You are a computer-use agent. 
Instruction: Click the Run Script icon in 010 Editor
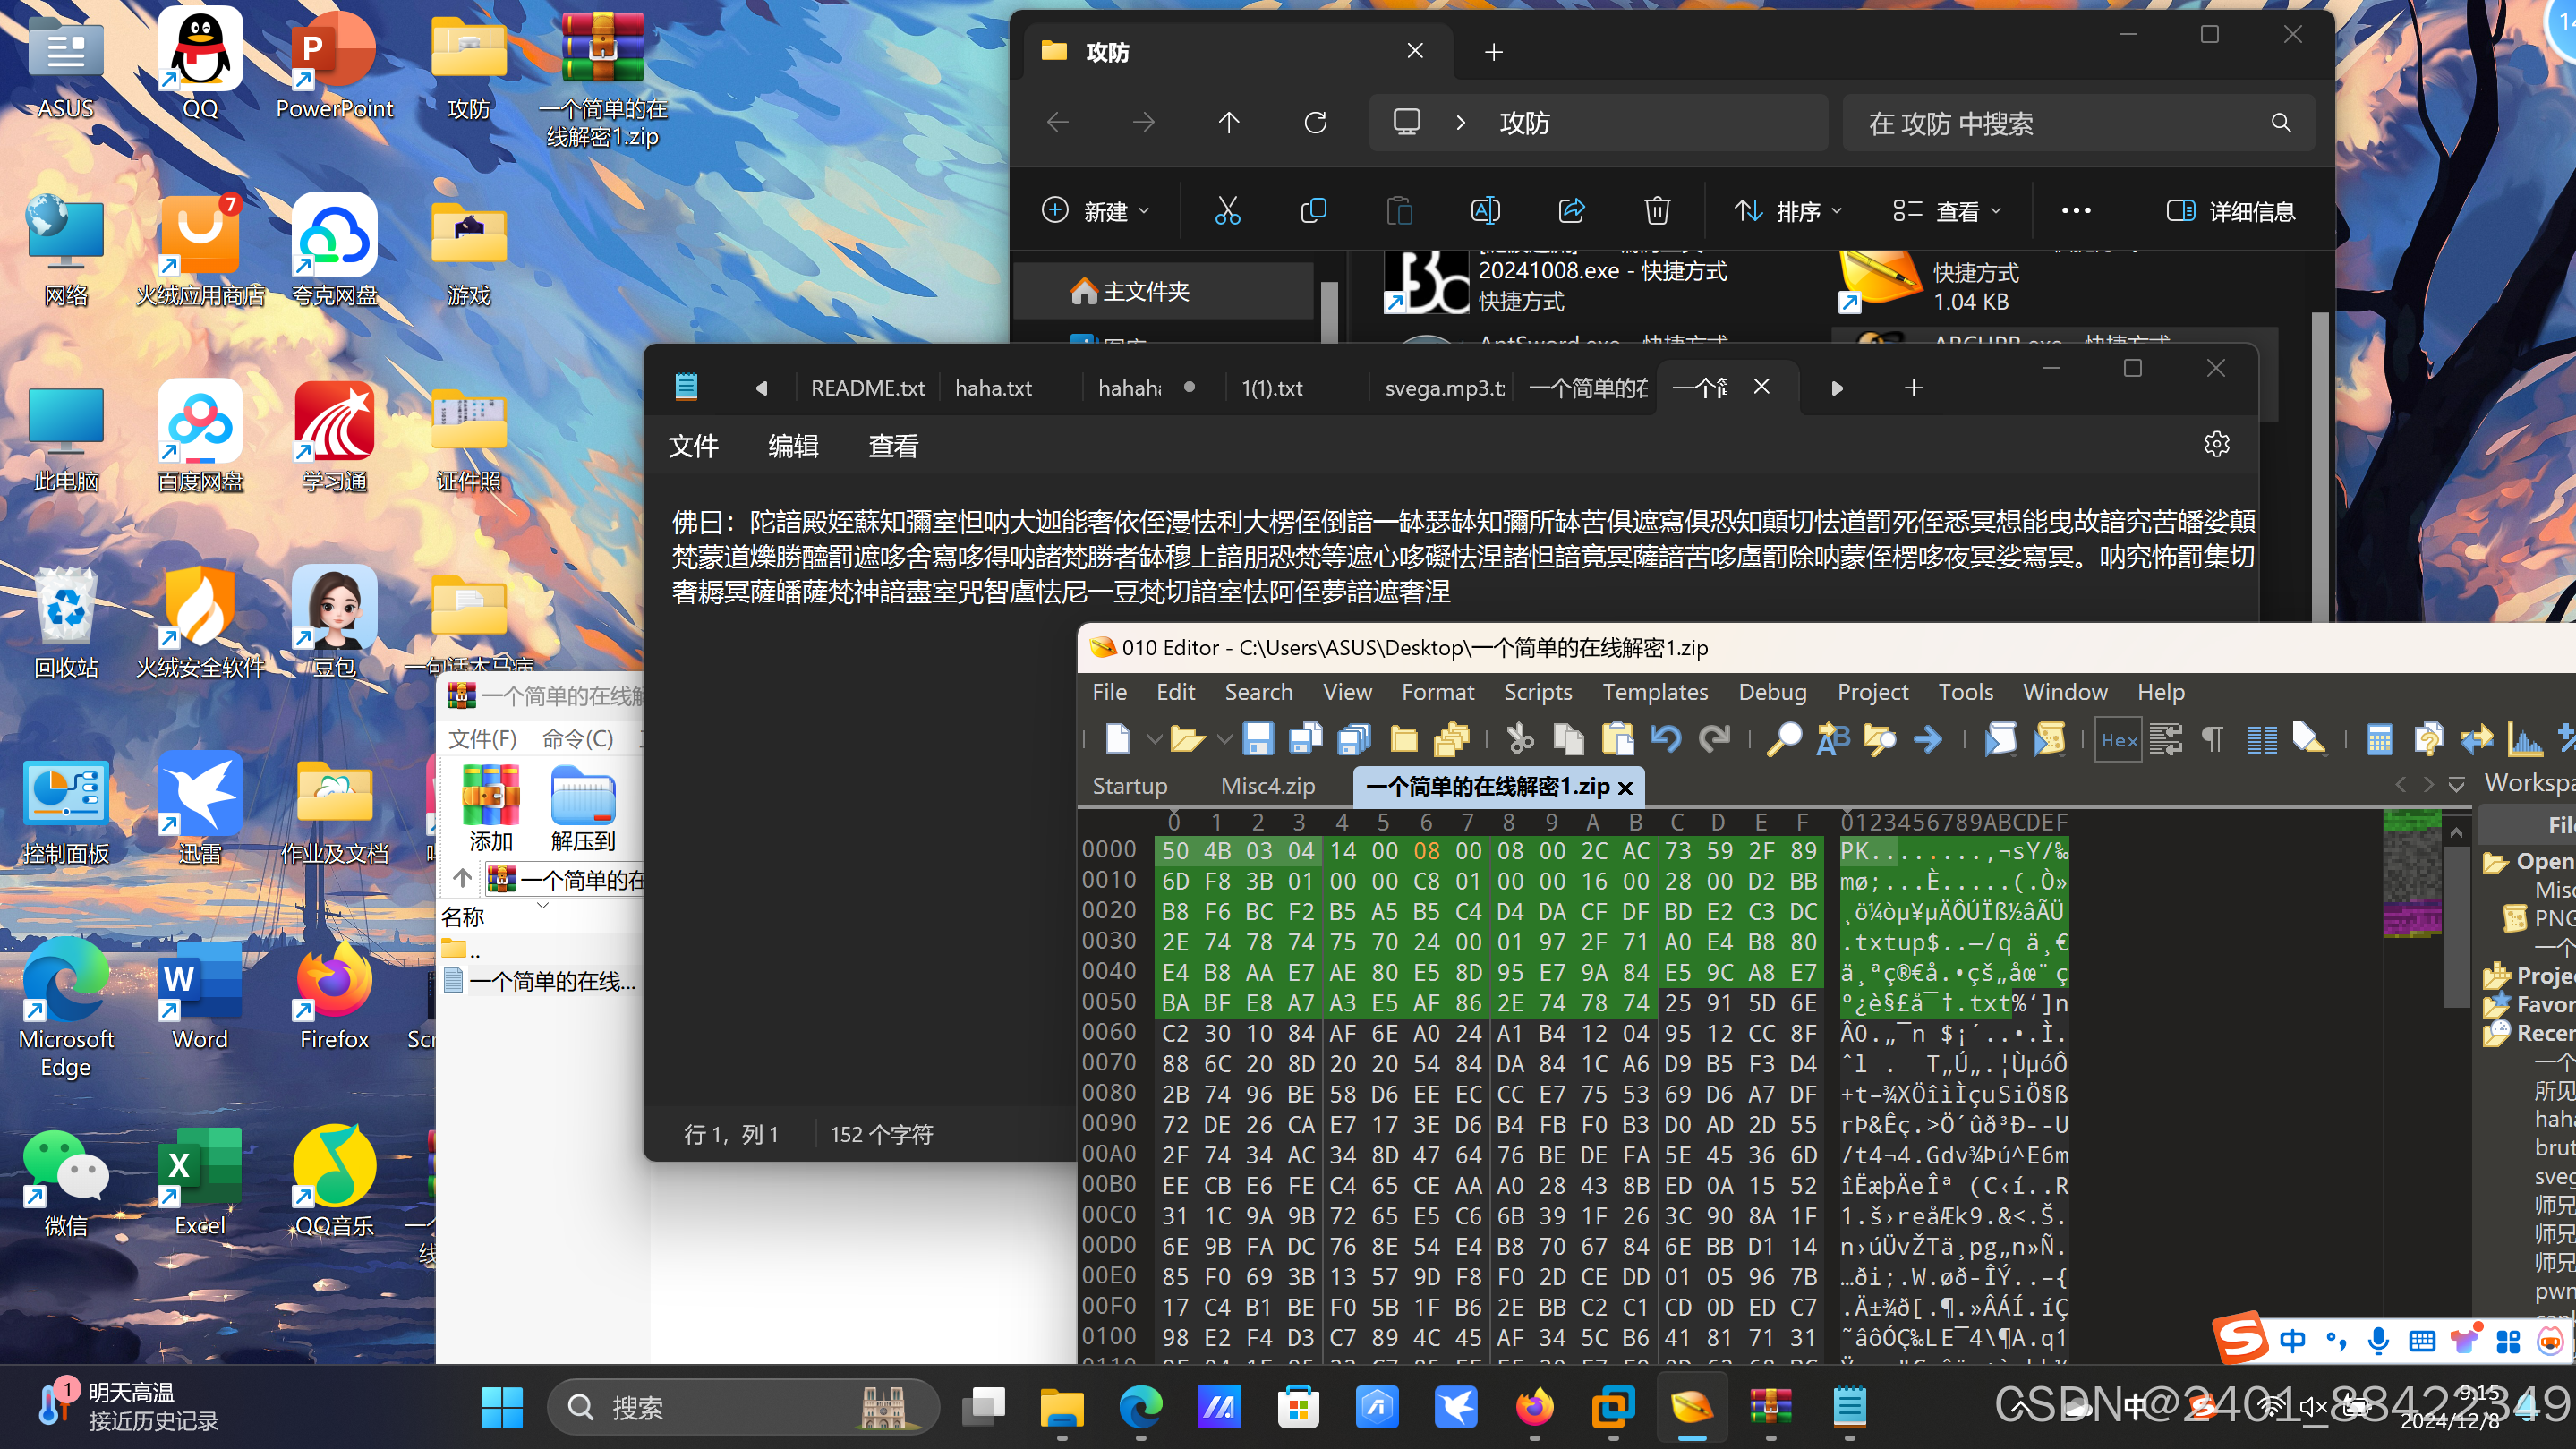(x=2000, y=739)
